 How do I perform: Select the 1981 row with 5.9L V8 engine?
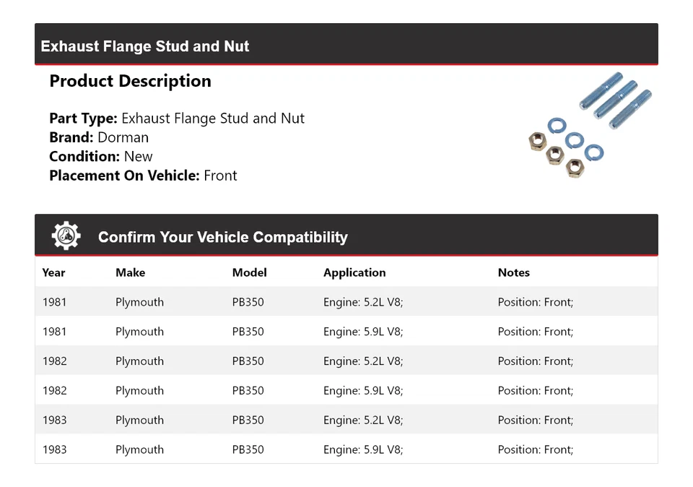(x=346, y=332)
